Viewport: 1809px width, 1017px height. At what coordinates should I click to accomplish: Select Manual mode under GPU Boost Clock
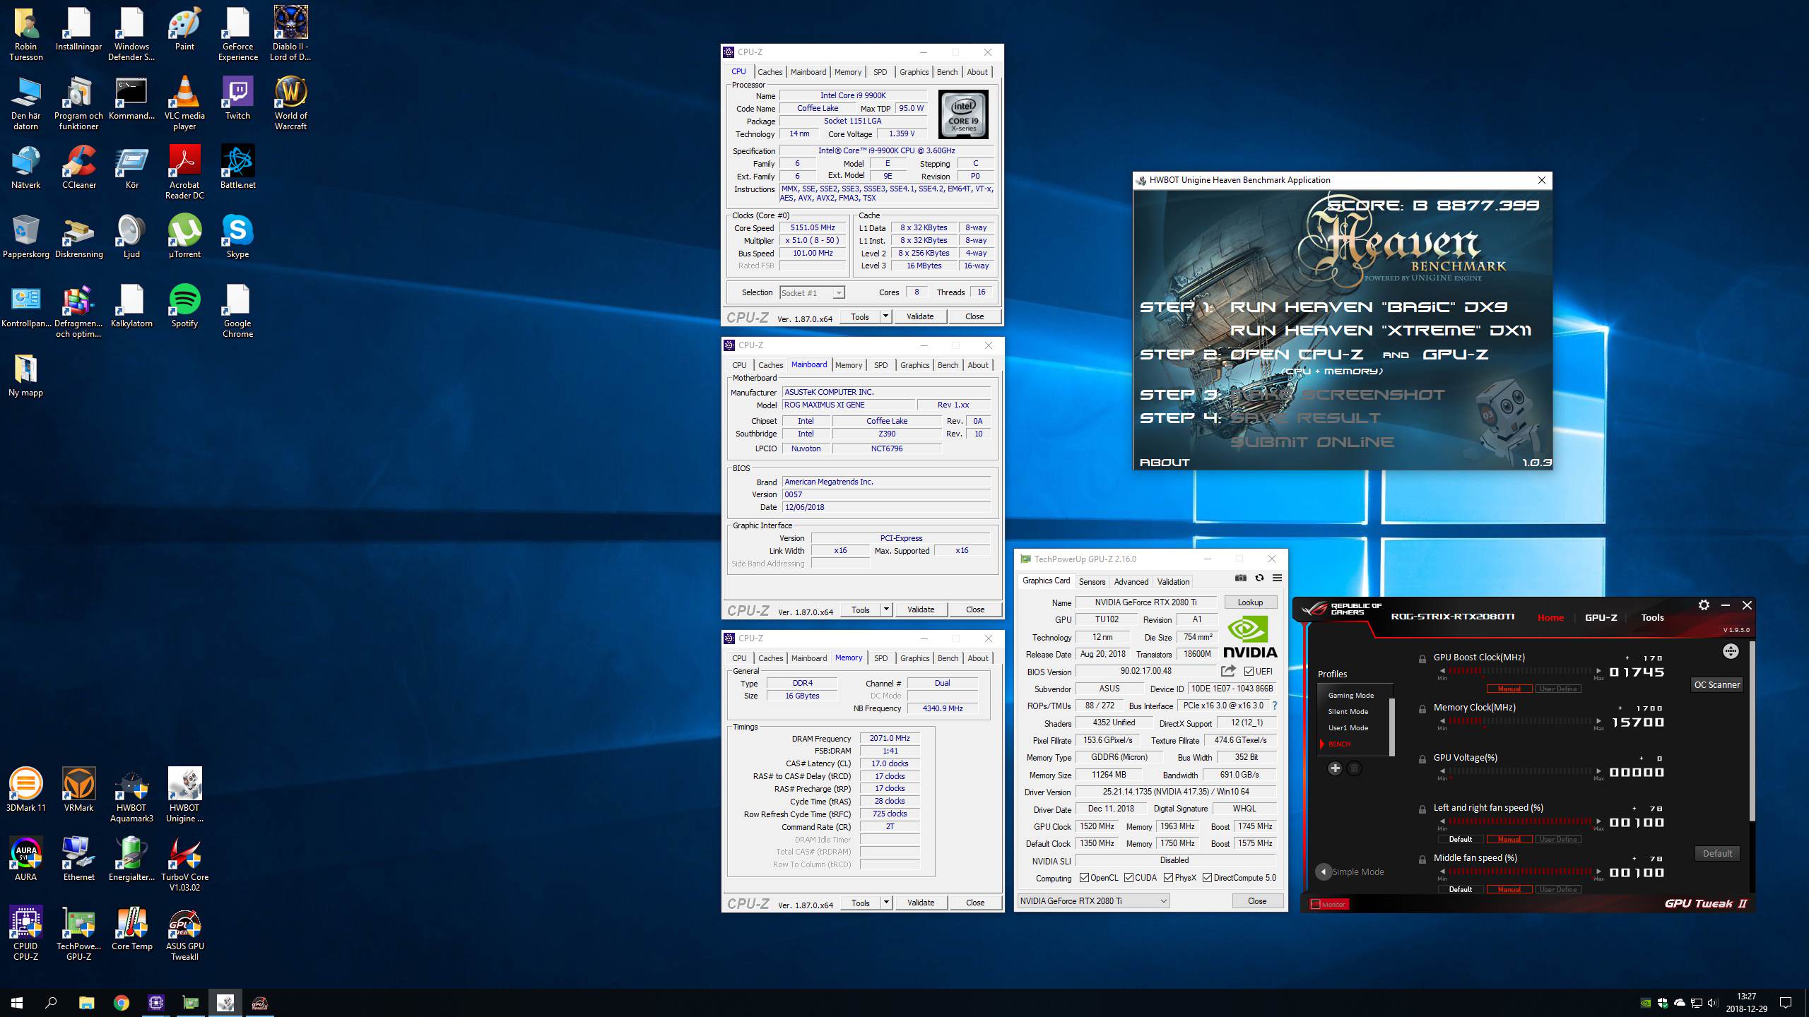(1509, 689)
